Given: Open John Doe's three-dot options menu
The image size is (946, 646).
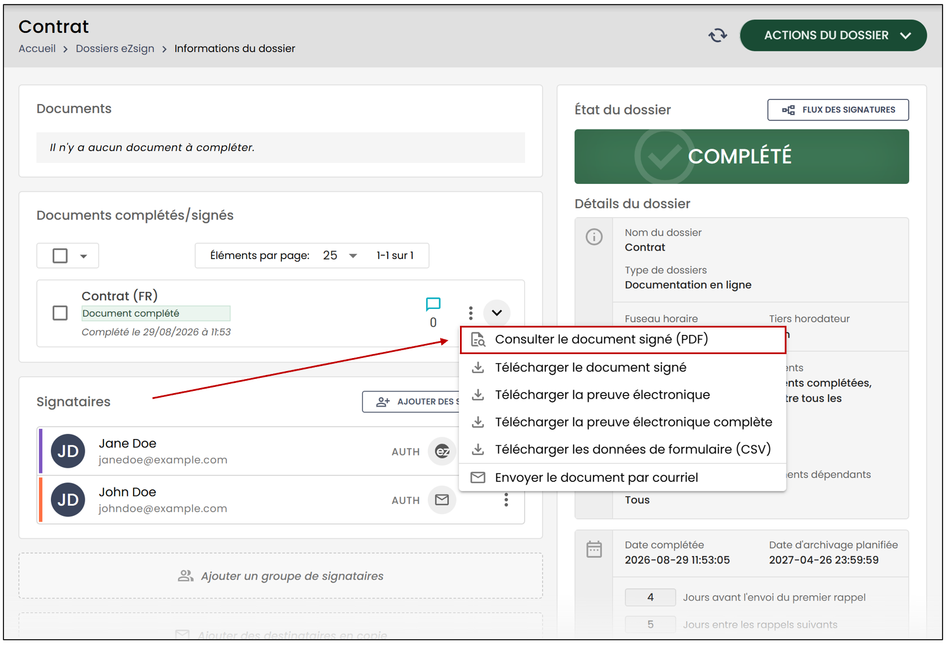Looking at the screenshot, I should [x=506, y=500].
